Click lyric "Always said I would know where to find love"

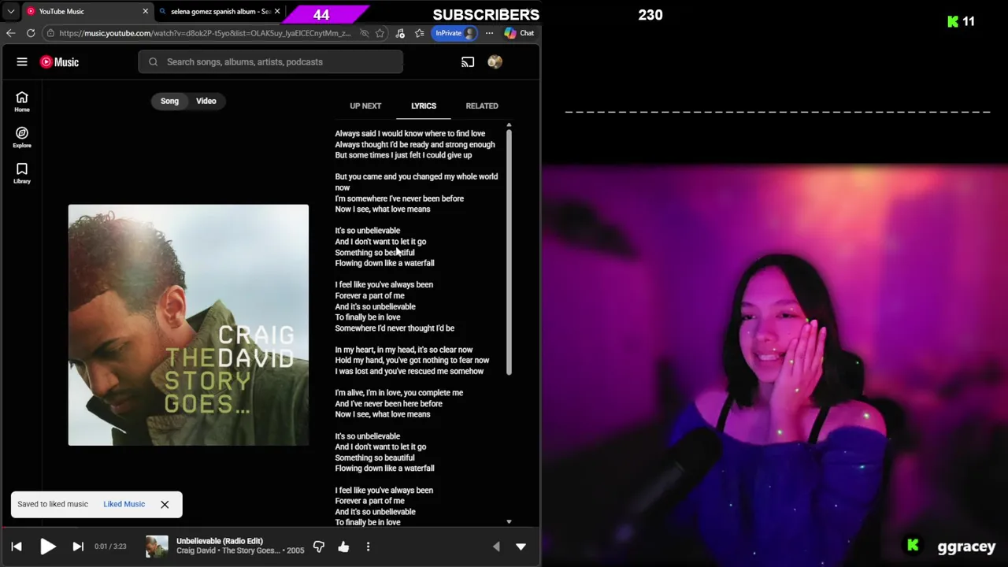(x=409, y=134)
